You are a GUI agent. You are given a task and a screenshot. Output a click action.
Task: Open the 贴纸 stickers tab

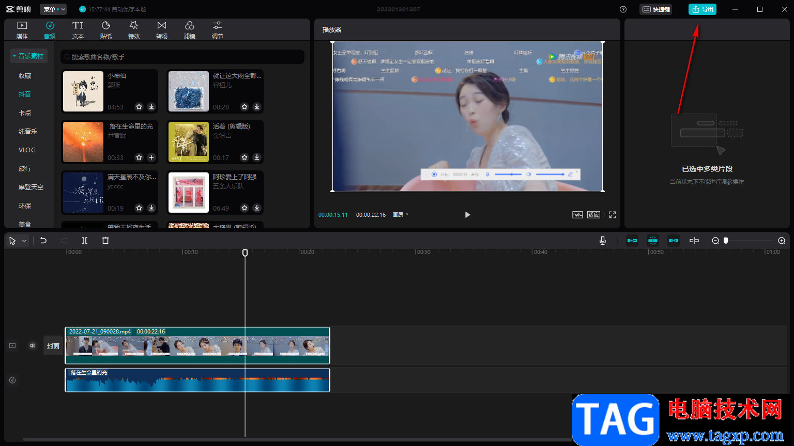pos(106,30)
